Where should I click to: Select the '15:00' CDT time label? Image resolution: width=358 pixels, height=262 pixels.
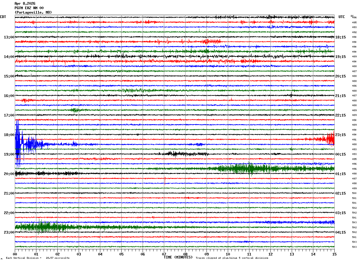[x=9, y=76]
